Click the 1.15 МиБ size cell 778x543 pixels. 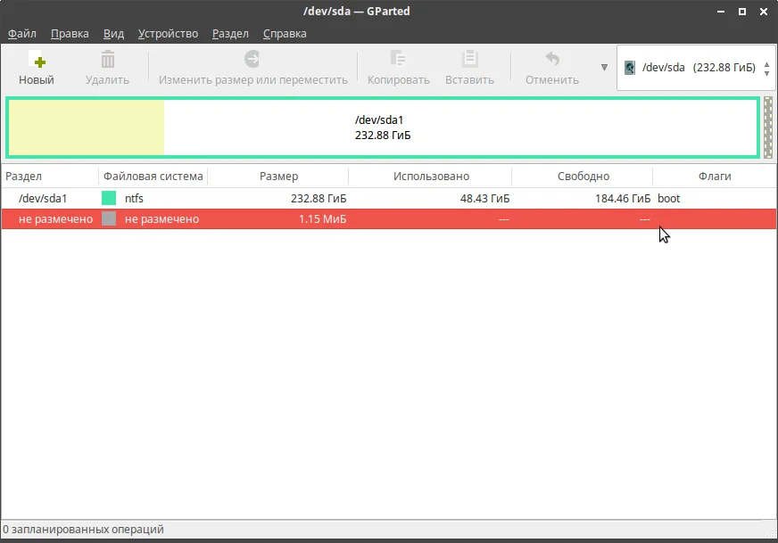(x=322, y=219)
